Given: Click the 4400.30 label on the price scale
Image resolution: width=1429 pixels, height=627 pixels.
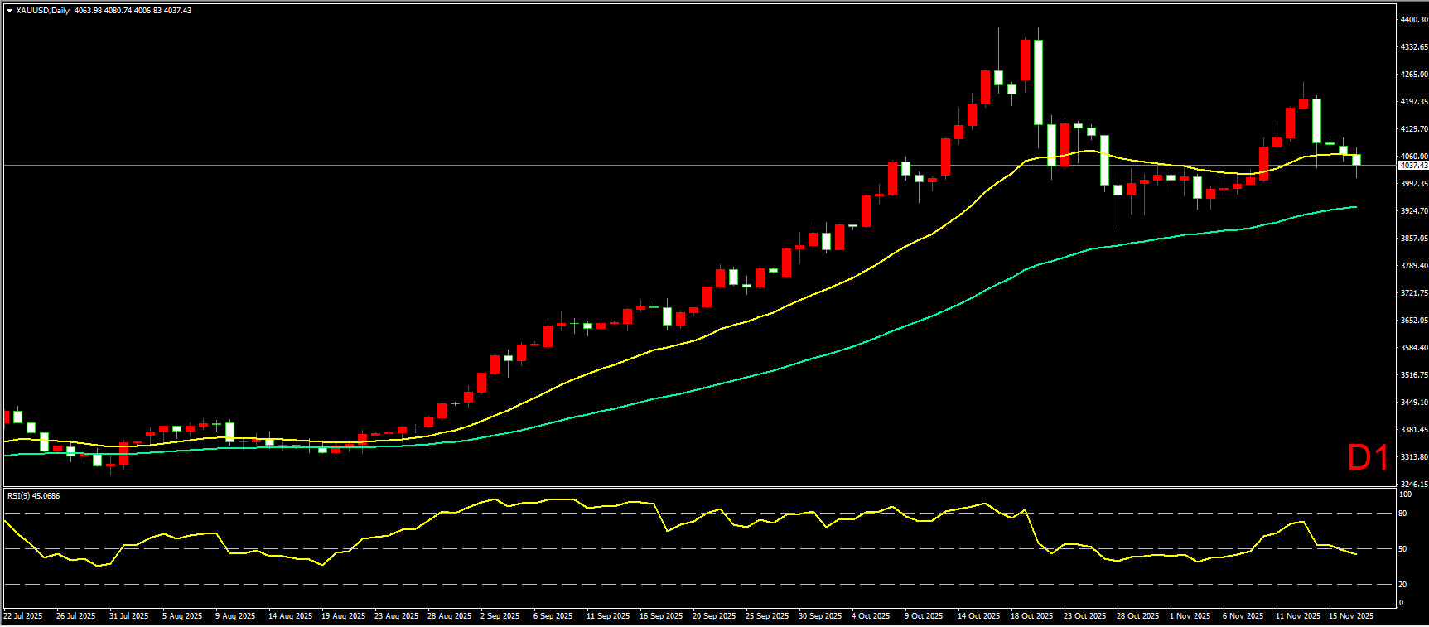Looking at the screenshot, I should click(1413, 19).
